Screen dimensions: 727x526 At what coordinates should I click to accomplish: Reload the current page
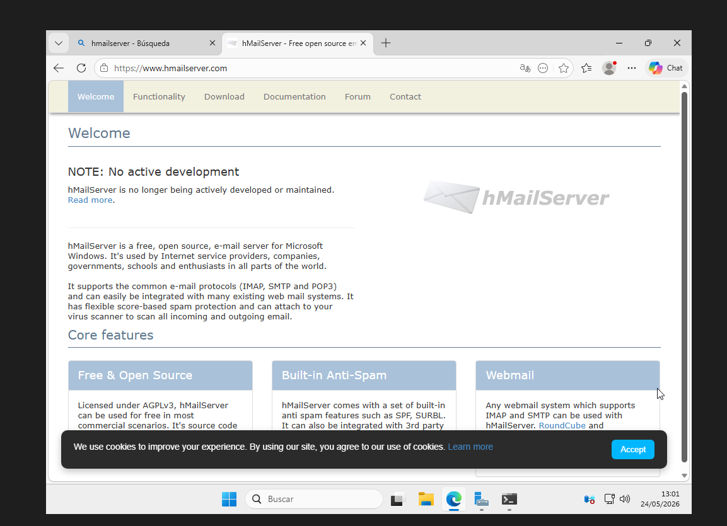tap(81, 68)
